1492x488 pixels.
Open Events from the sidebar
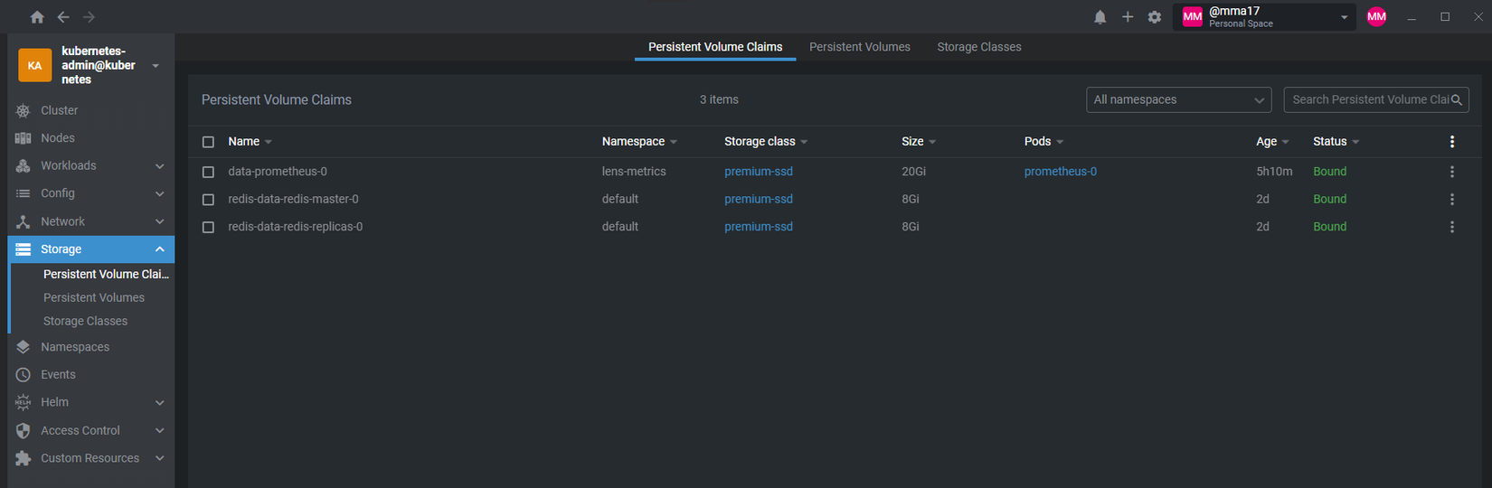coord(58,374)
